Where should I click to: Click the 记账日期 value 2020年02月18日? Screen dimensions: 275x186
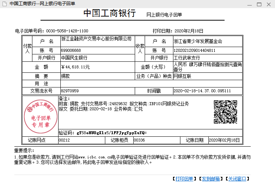[x=224, y=140]
